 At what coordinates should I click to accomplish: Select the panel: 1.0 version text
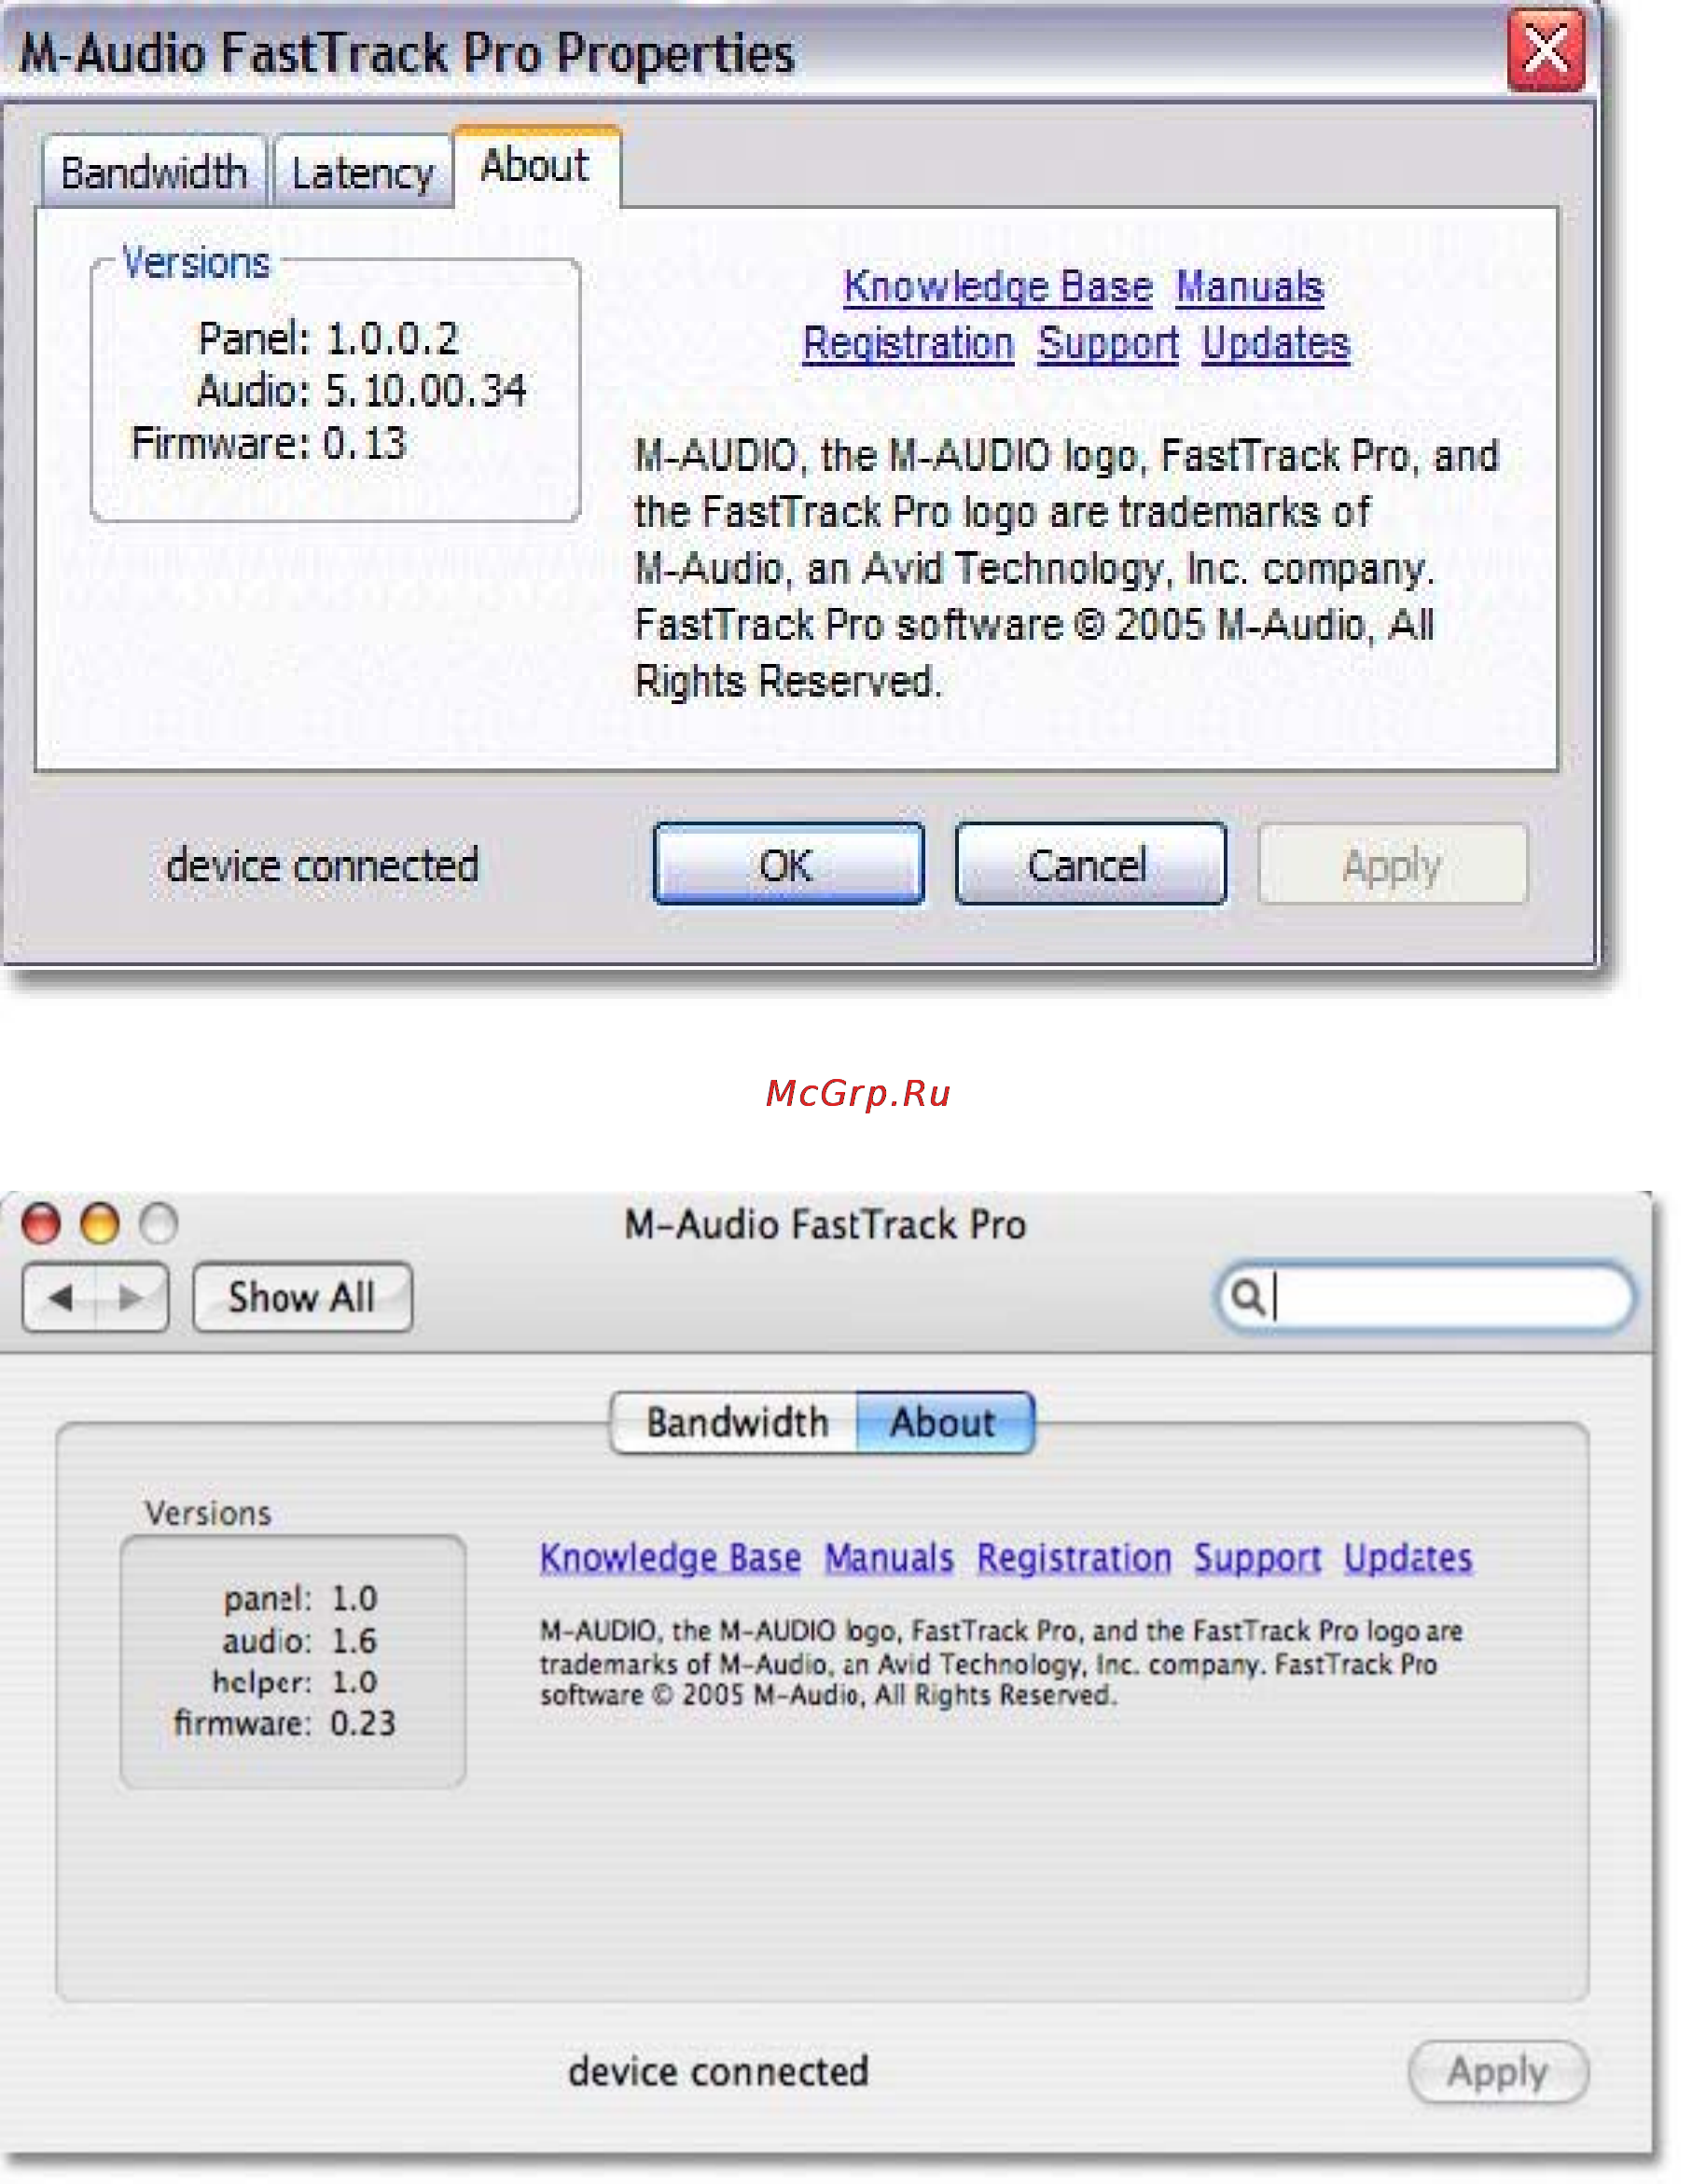pyautogui.click(x=300, y=1598)
